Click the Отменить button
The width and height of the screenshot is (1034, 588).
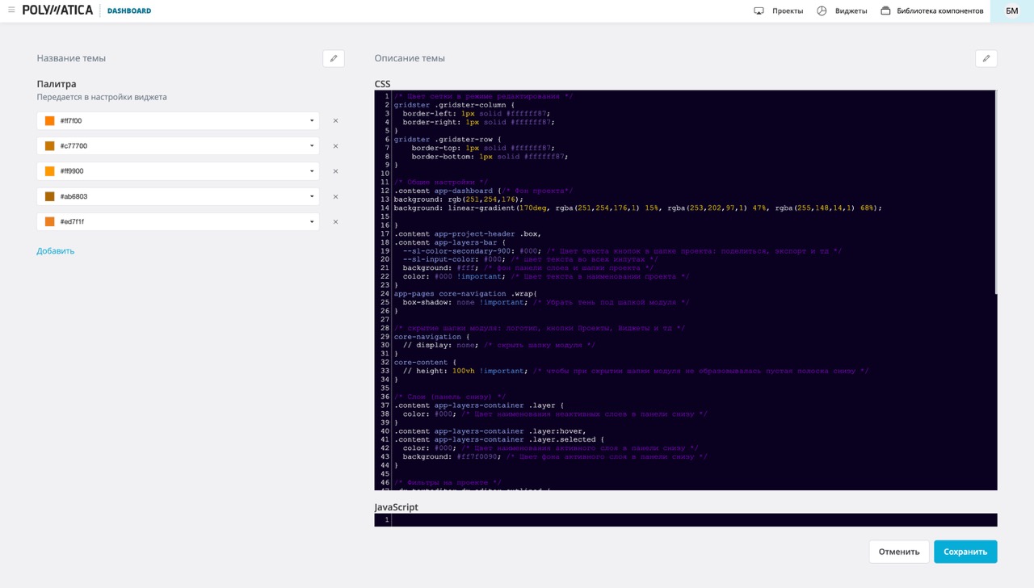(x=899, y=552)
